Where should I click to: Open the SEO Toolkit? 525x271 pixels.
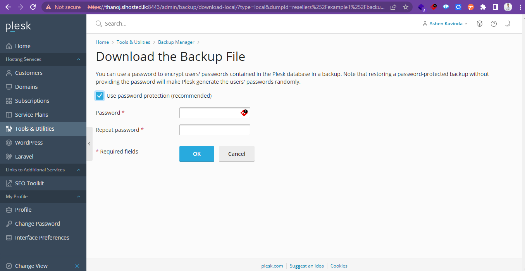pos(29,183)
